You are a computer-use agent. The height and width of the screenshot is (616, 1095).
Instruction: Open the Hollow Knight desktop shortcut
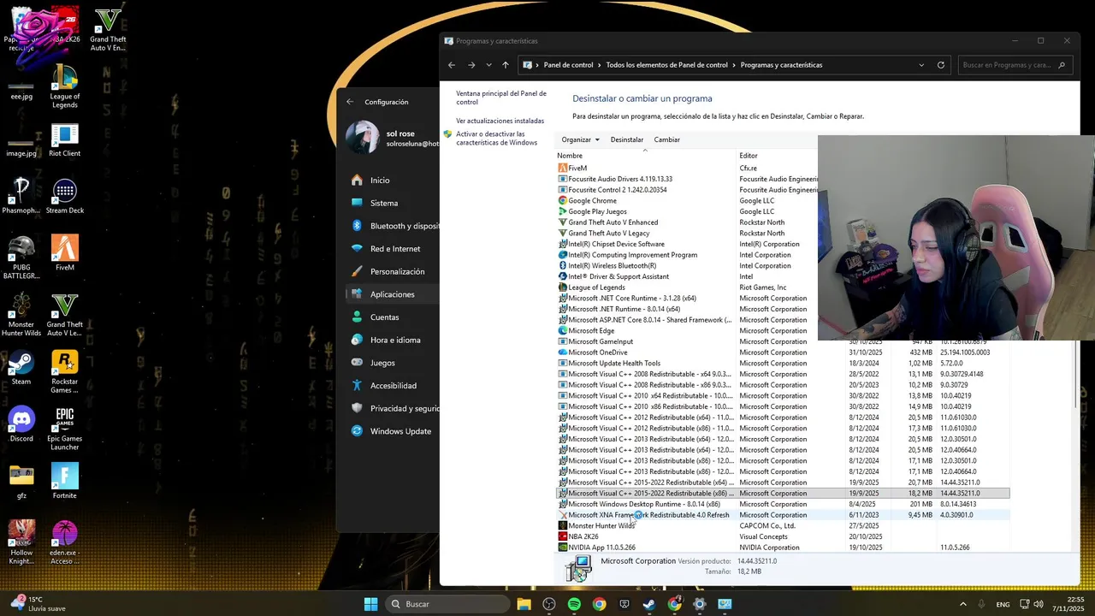click(21, 542)
